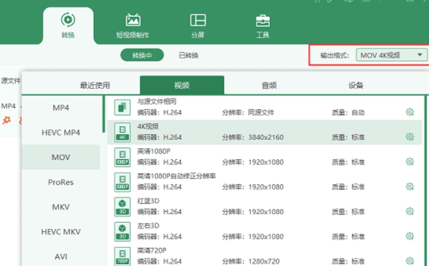The width and height of the screenshot is (429, 266).
Task: Open settings gear for 红蓝3D preset
Action: (x=409, y=211)
